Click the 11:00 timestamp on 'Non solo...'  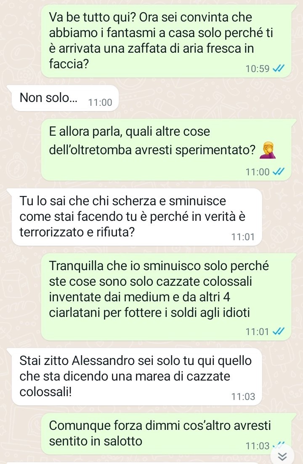coord(100,103)
